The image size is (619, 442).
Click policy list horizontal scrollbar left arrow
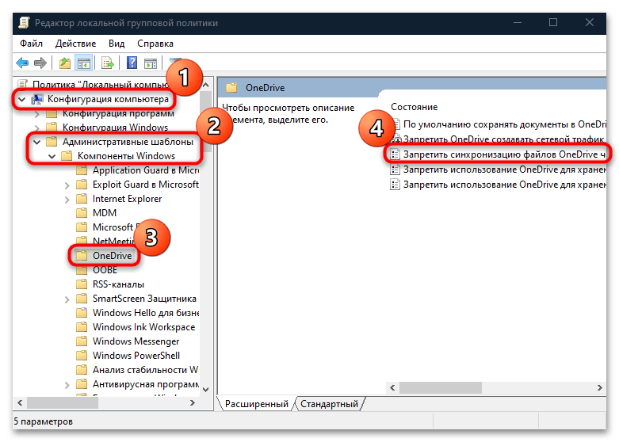(392, 387)
